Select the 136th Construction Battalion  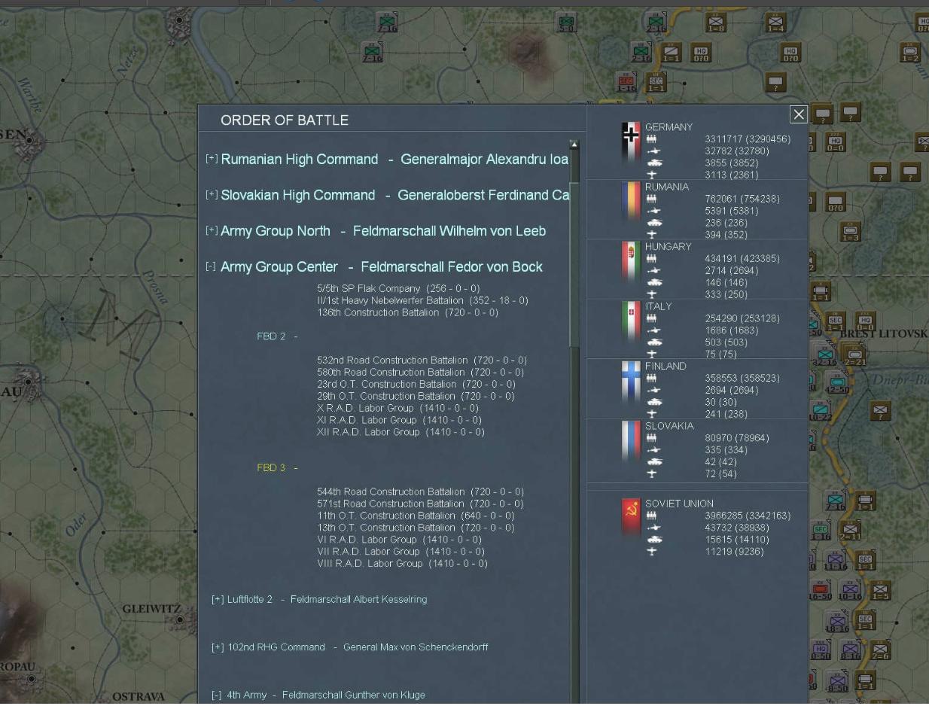coord(407,312)
